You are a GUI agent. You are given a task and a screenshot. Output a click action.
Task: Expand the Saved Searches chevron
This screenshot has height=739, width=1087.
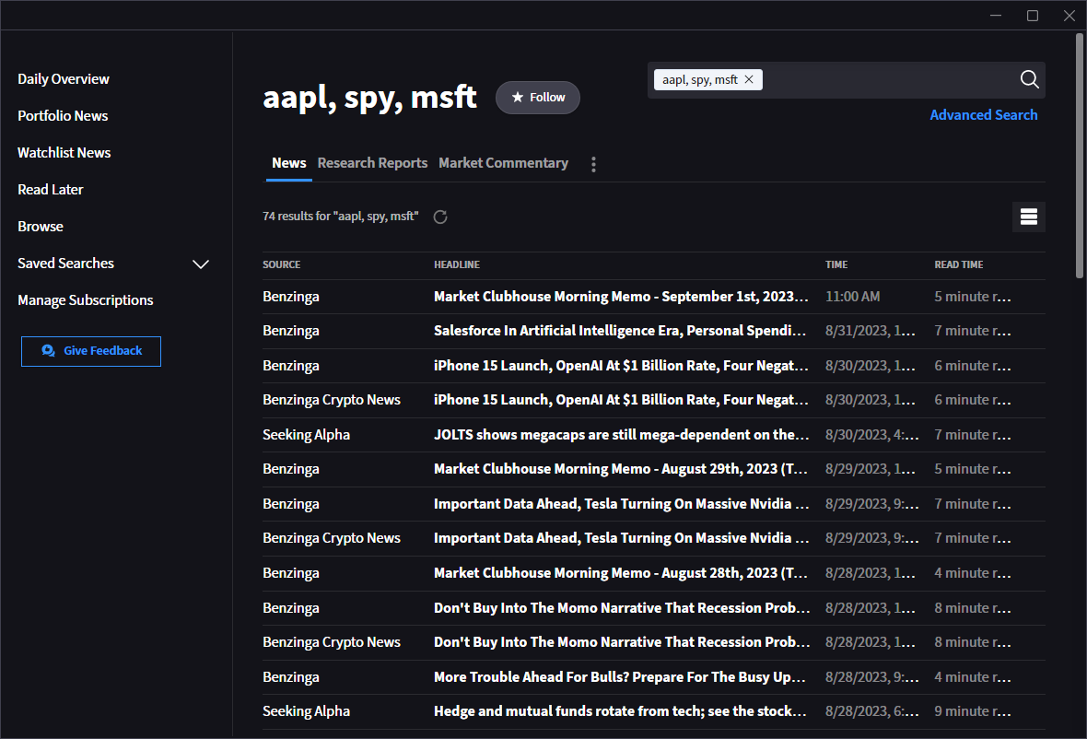point(200,264)
